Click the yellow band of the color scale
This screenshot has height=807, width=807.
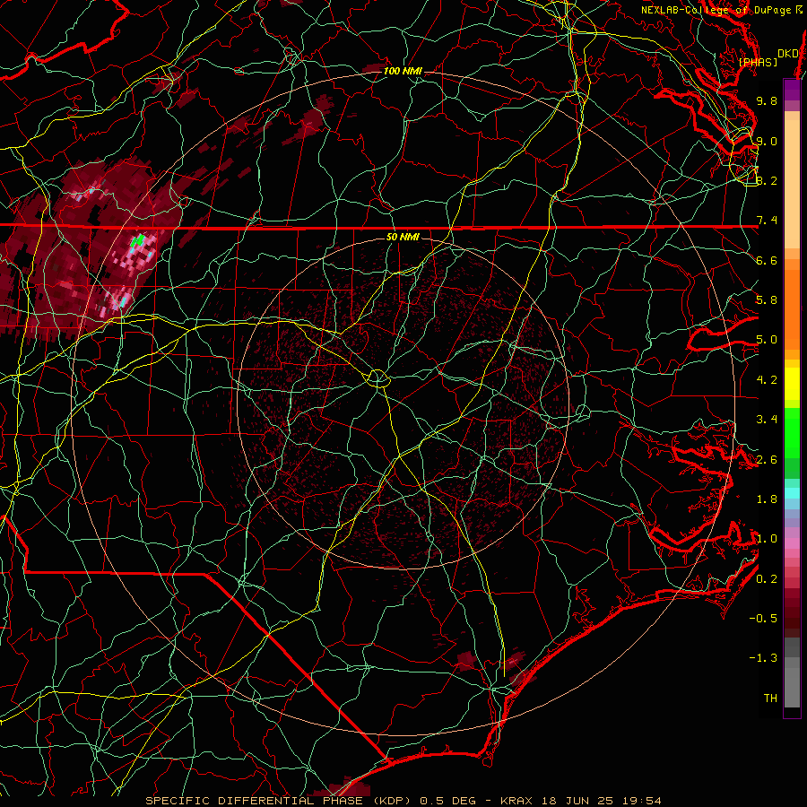coord(792,384)
